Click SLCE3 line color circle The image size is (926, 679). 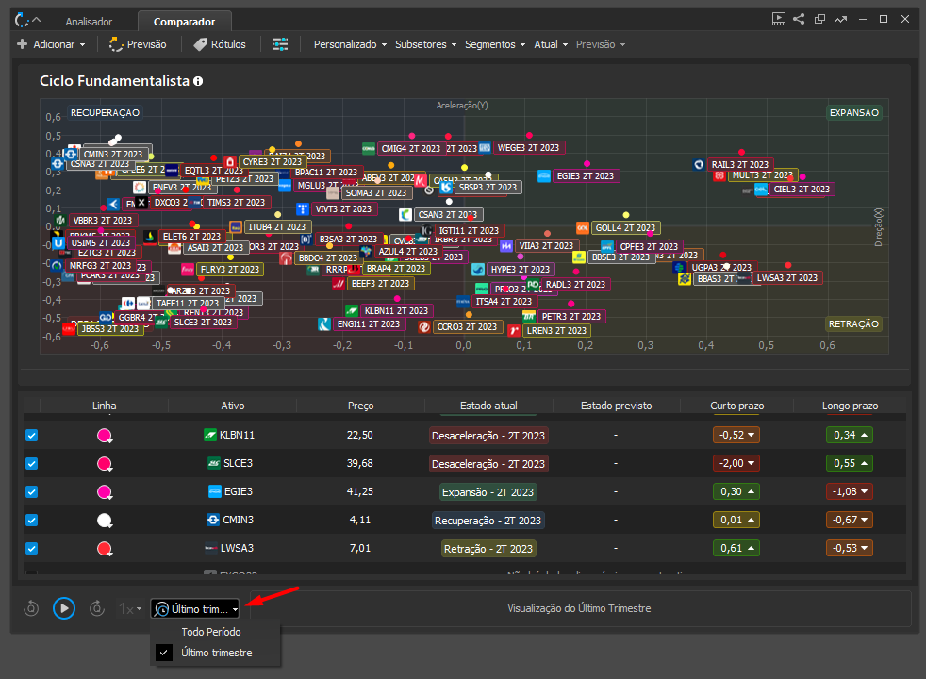(105, 464)
